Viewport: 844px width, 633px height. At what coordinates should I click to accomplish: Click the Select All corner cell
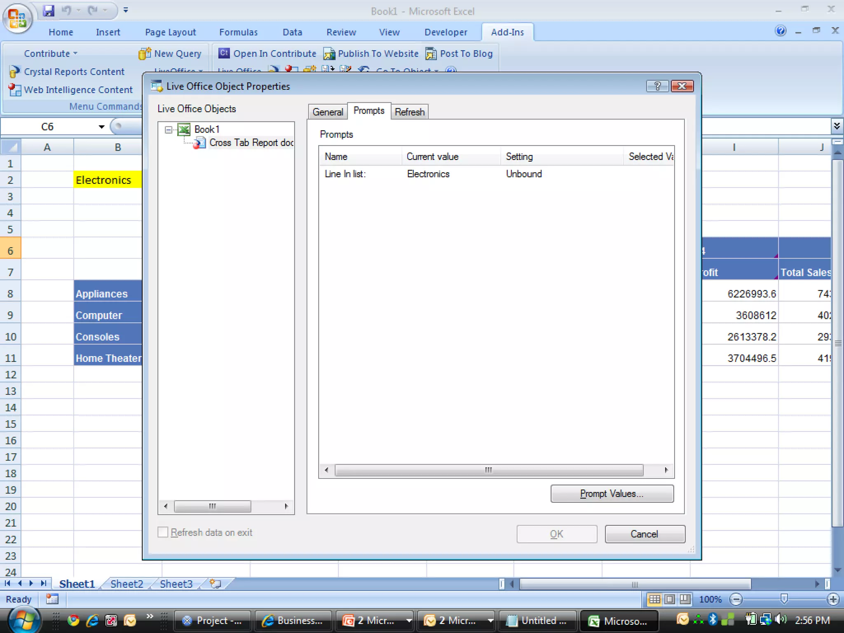[11, 147]
